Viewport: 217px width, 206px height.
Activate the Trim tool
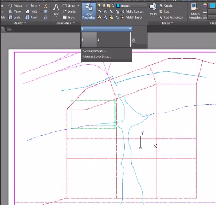[x=31, y=5]
